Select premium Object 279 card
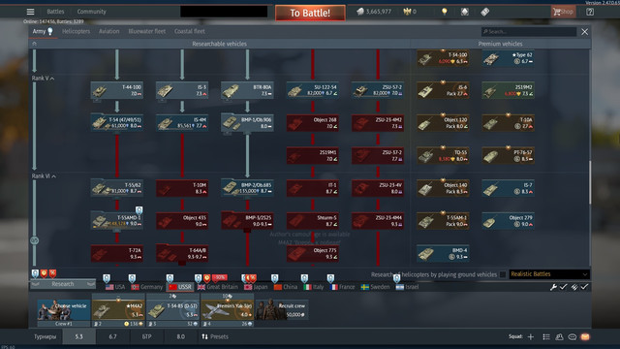The height and width of the screenshot is (349, 620). click(x=508, y=221)
